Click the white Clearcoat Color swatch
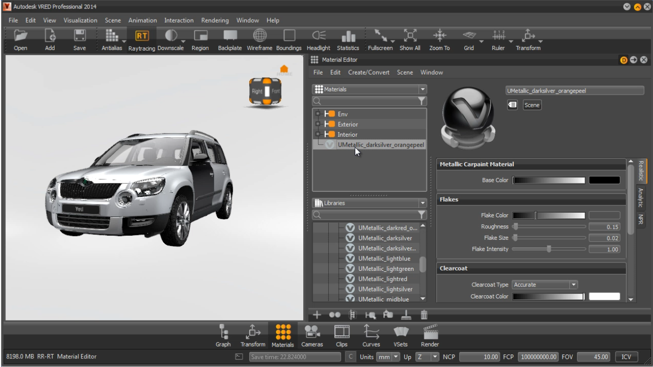 tap(604, 296)
